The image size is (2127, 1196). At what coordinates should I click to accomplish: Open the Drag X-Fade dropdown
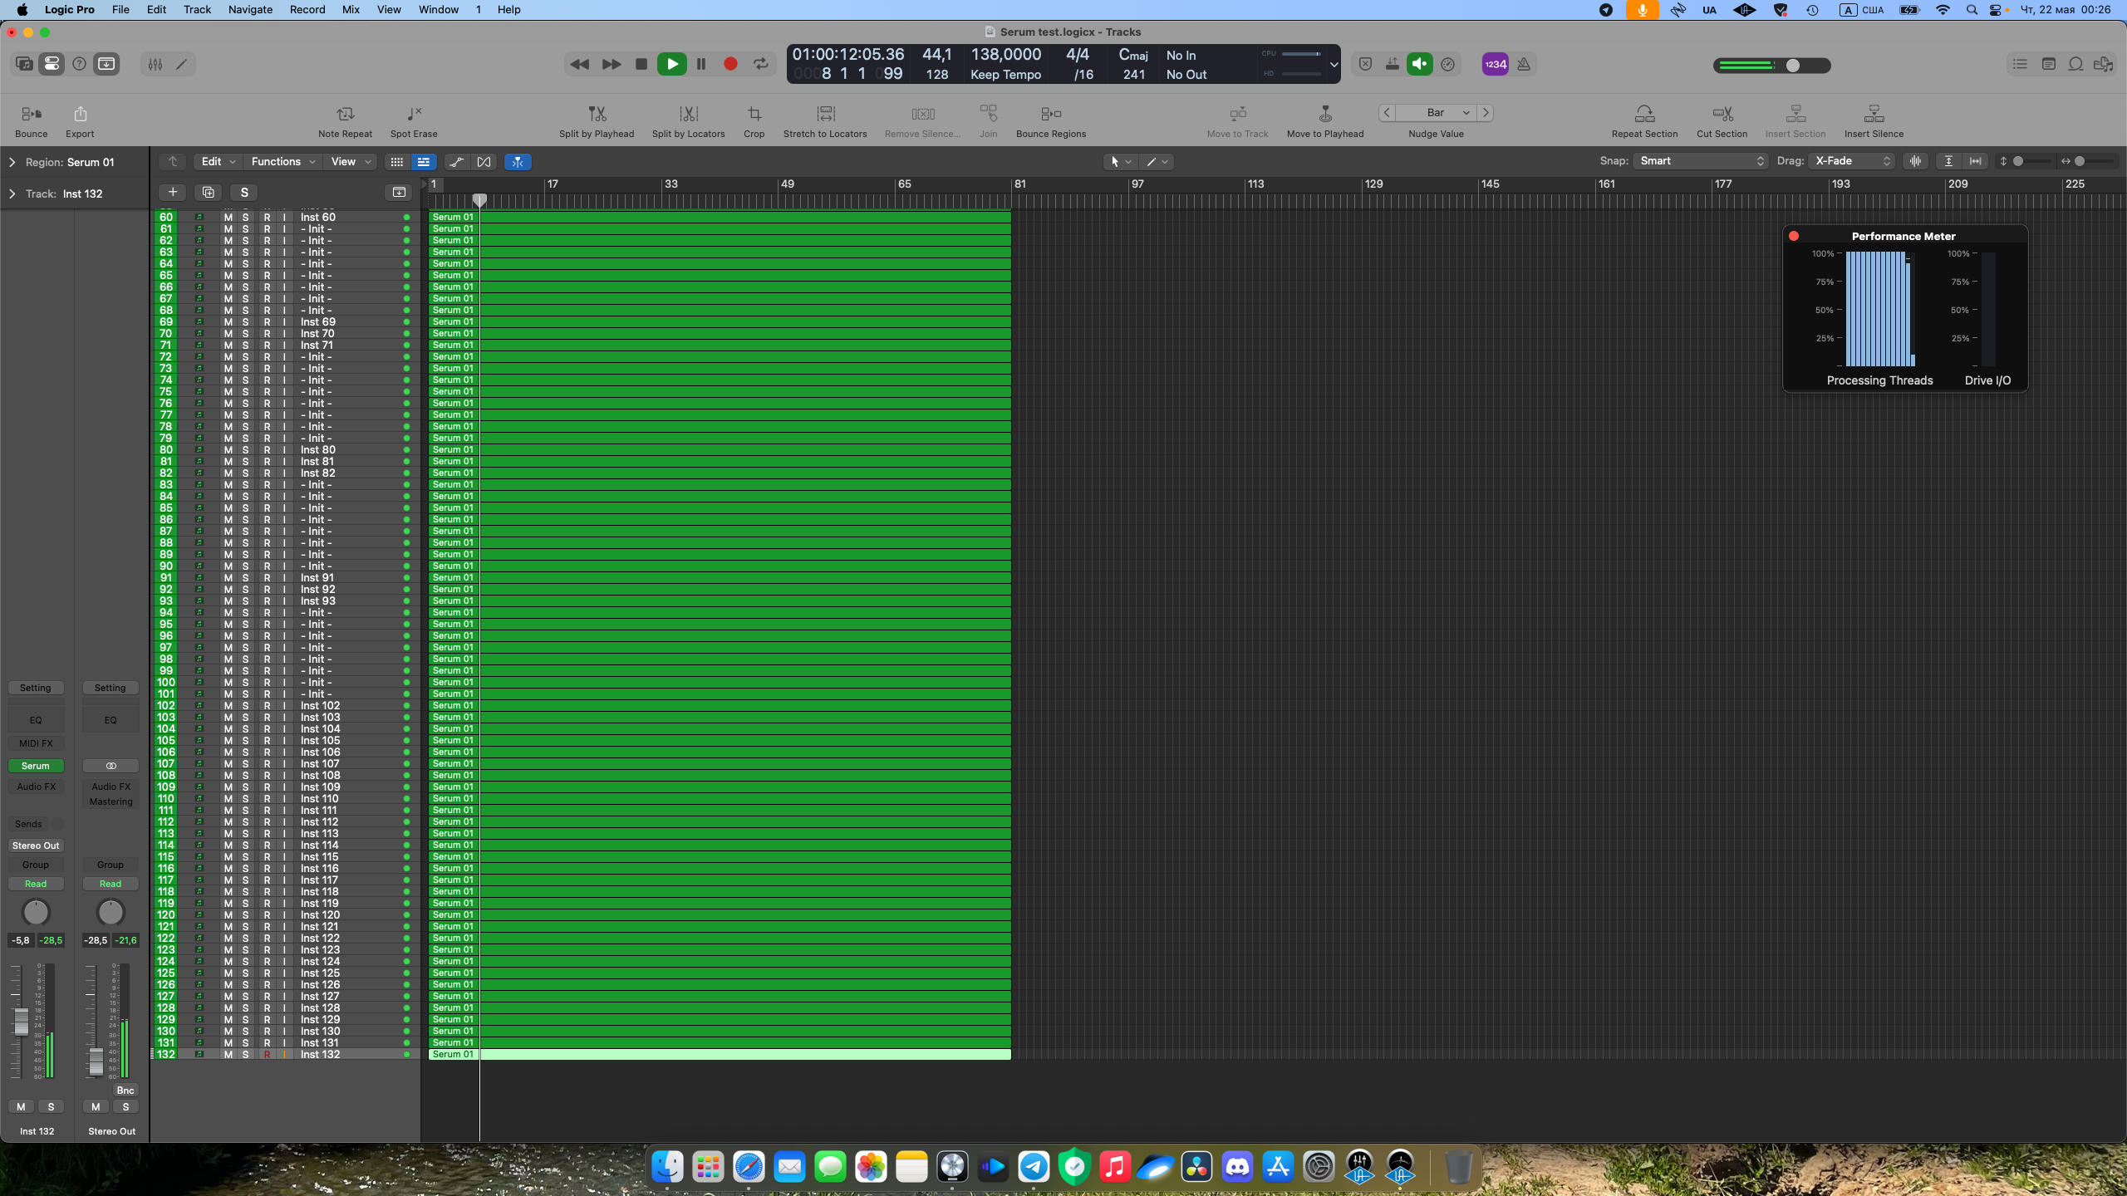click(1852, 161)
